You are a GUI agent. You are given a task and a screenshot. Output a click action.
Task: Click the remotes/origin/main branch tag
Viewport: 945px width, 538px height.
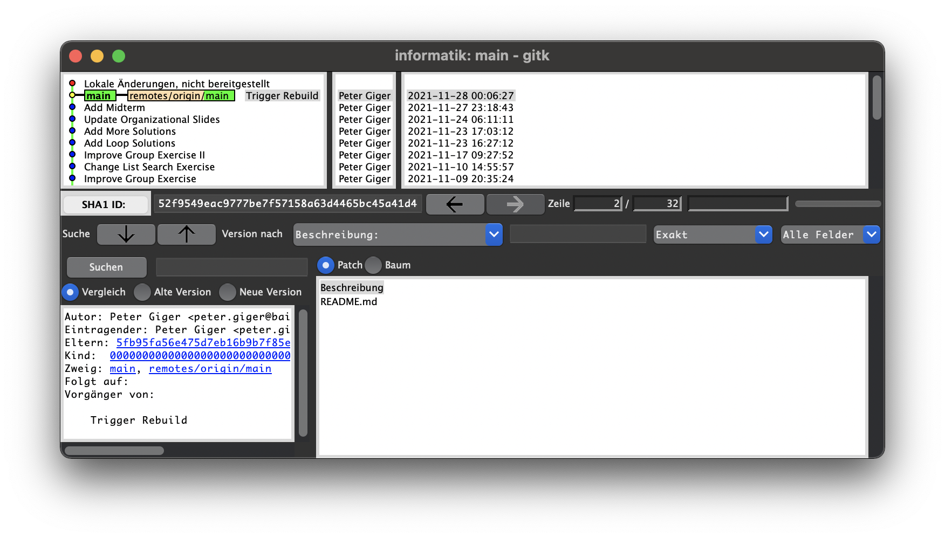coord(180,96)
